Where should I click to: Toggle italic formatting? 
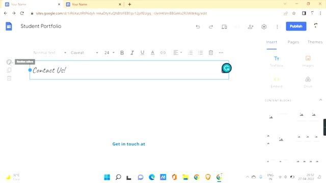tap(132, 53)
